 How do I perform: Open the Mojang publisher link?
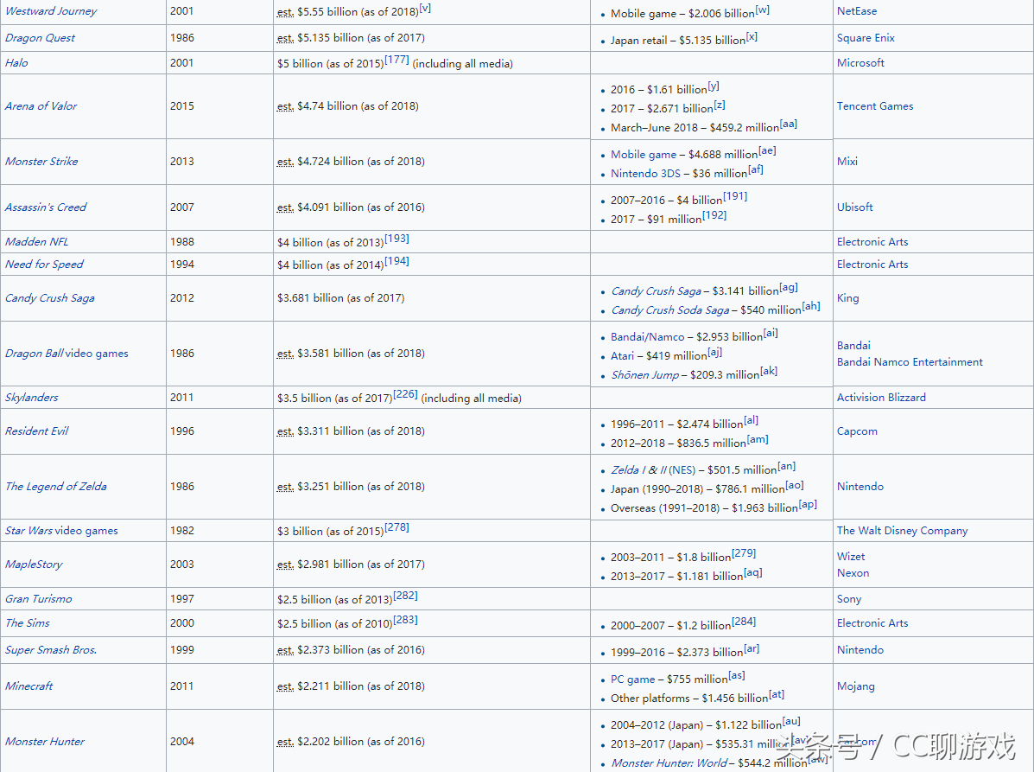[x=856, y=686]
